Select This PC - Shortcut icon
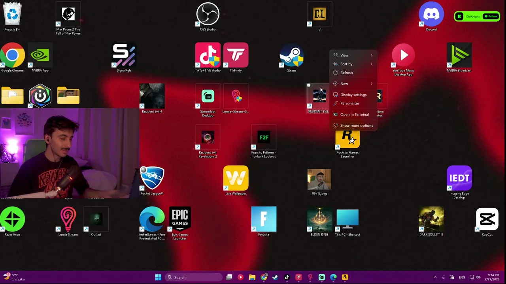Image resolution: width=506 pixels, height=284 pixels. [x=347, y=222]
